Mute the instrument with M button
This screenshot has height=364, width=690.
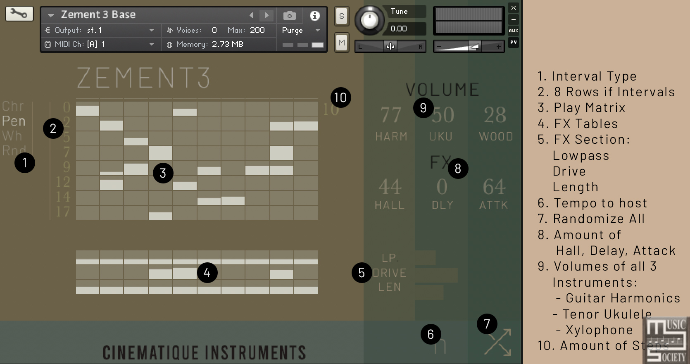(341, 42)
